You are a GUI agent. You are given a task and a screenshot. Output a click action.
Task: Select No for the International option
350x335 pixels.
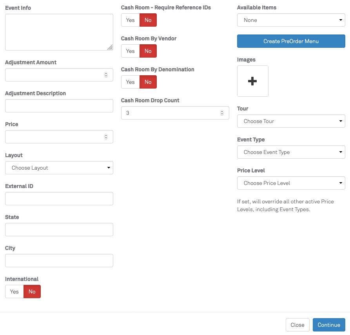32,292
